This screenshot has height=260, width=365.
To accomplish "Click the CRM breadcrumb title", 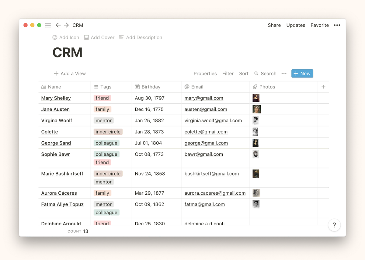I will (78, 25).
